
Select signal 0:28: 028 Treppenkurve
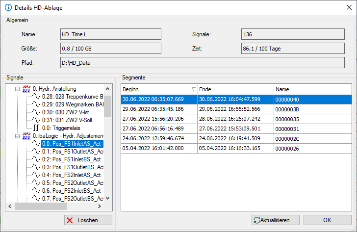(73, 97)
